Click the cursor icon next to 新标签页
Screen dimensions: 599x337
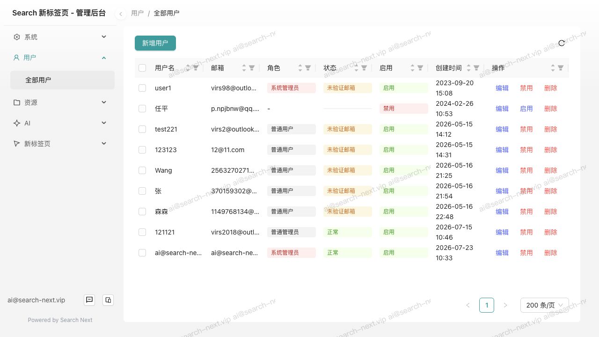17,144
